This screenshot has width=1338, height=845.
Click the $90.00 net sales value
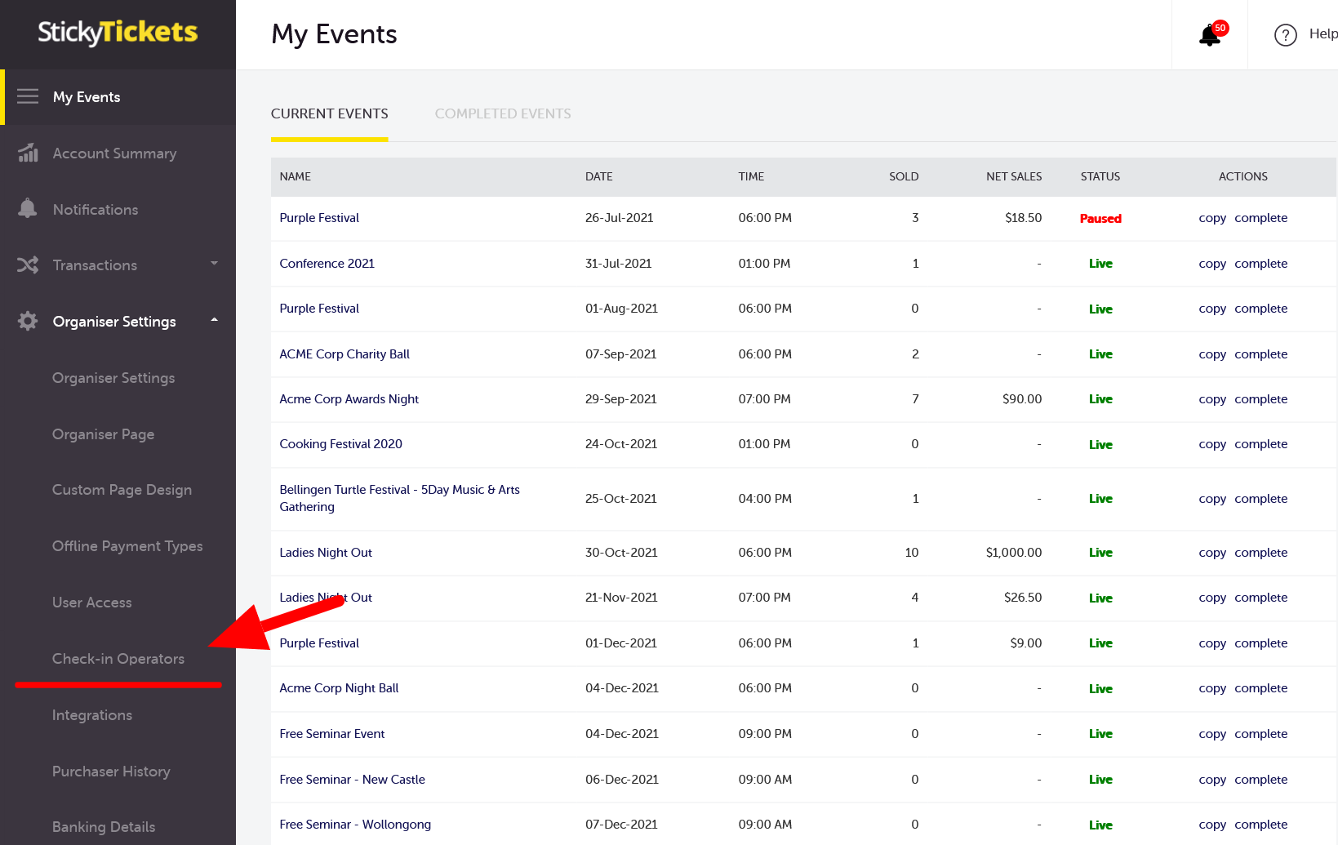tap(1022, 399)
